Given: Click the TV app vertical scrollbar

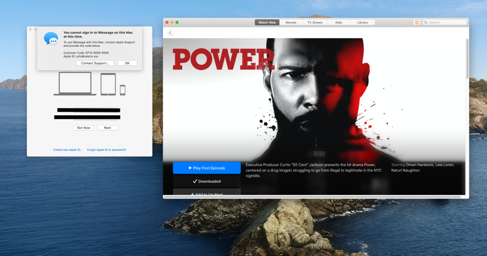Looking at the screenshot, I should tap(467, 59).
